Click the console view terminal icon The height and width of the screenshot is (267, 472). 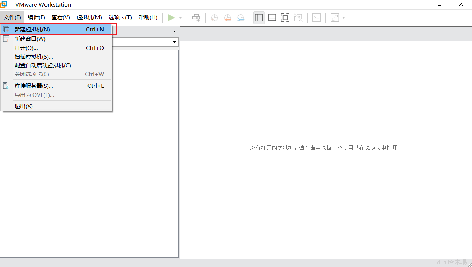pyautogui.click(x=317, y=17)
